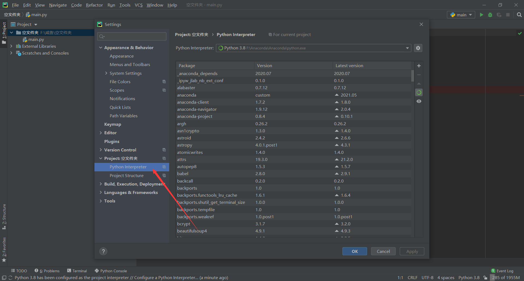This screenshot has width=524, height=281.
Task: Click the uninstall package minus icon
Action: pos(419,75)
